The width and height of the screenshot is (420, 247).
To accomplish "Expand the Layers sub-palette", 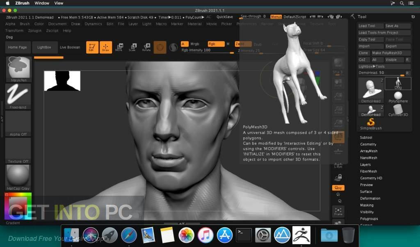I will pyautogui.click(x=365, y=165).
